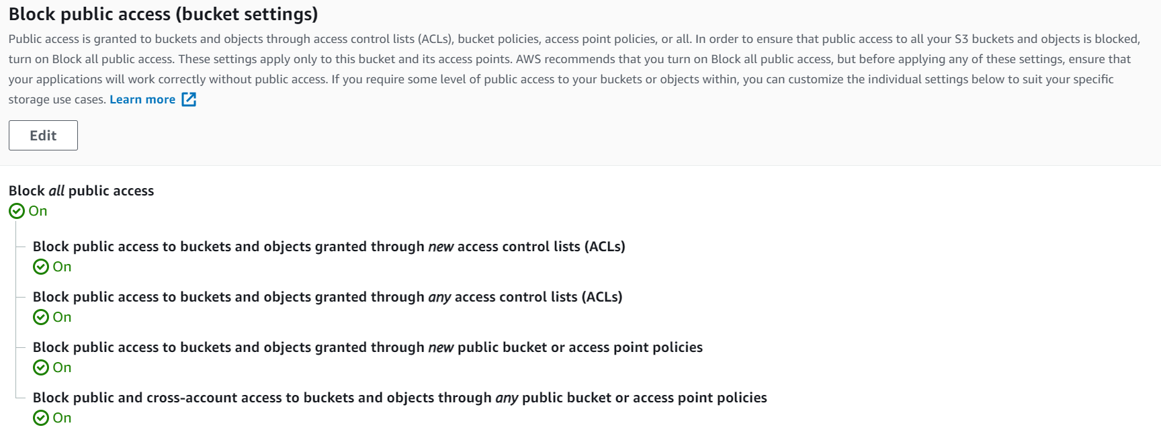This screenshot has width=1161, height=444.
Task: Click the On status for any ACLs setting
Action: tap(62, 317)
